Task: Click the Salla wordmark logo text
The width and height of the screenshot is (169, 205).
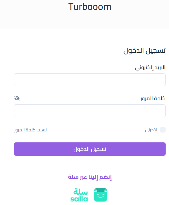Action: pos(79,195)
